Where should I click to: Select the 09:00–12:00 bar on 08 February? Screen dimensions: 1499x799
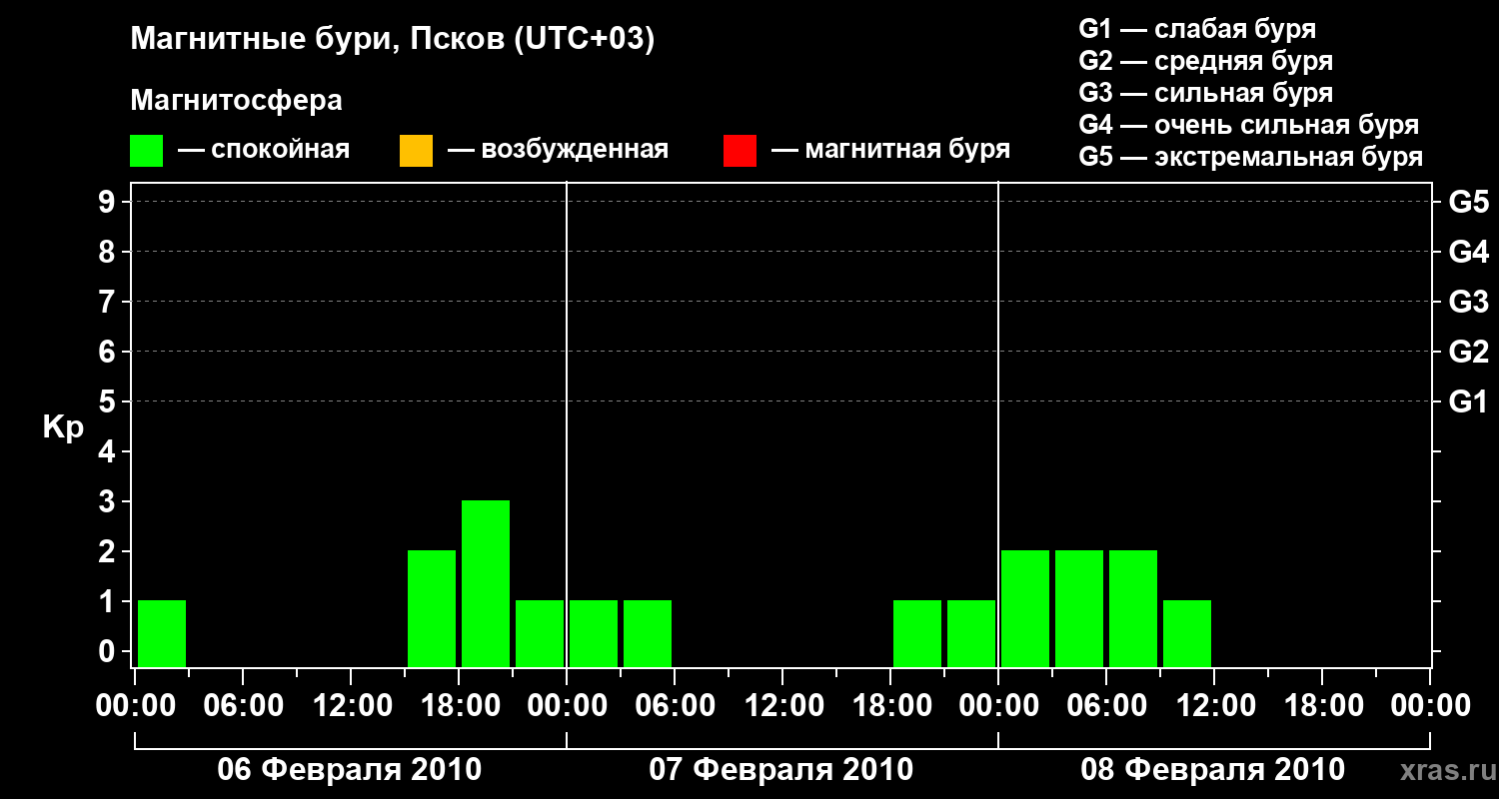point(1187,633)
